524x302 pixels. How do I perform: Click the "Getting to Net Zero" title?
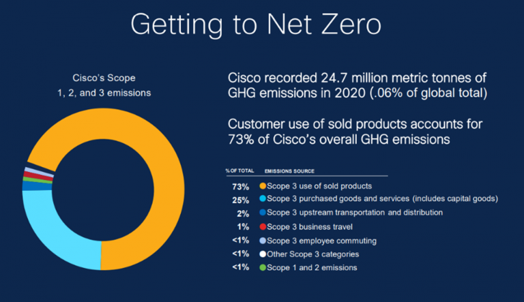[261, 25]
